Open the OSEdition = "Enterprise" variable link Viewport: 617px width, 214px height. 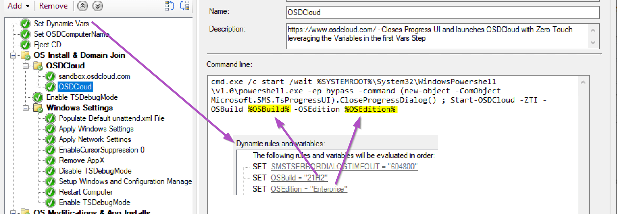pos(309,189)
